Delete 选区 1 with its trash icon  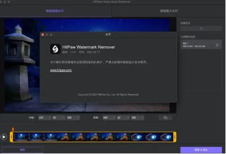pyautogui.click(x=217, y=45)
